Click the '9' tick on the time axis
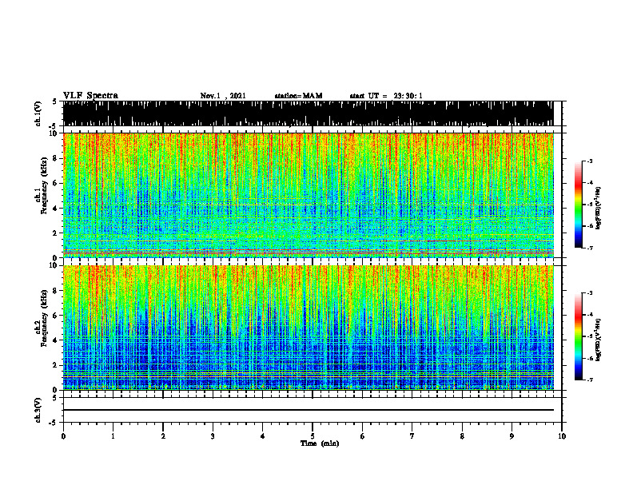The image size is (633, 489). (x=512, y=436)
